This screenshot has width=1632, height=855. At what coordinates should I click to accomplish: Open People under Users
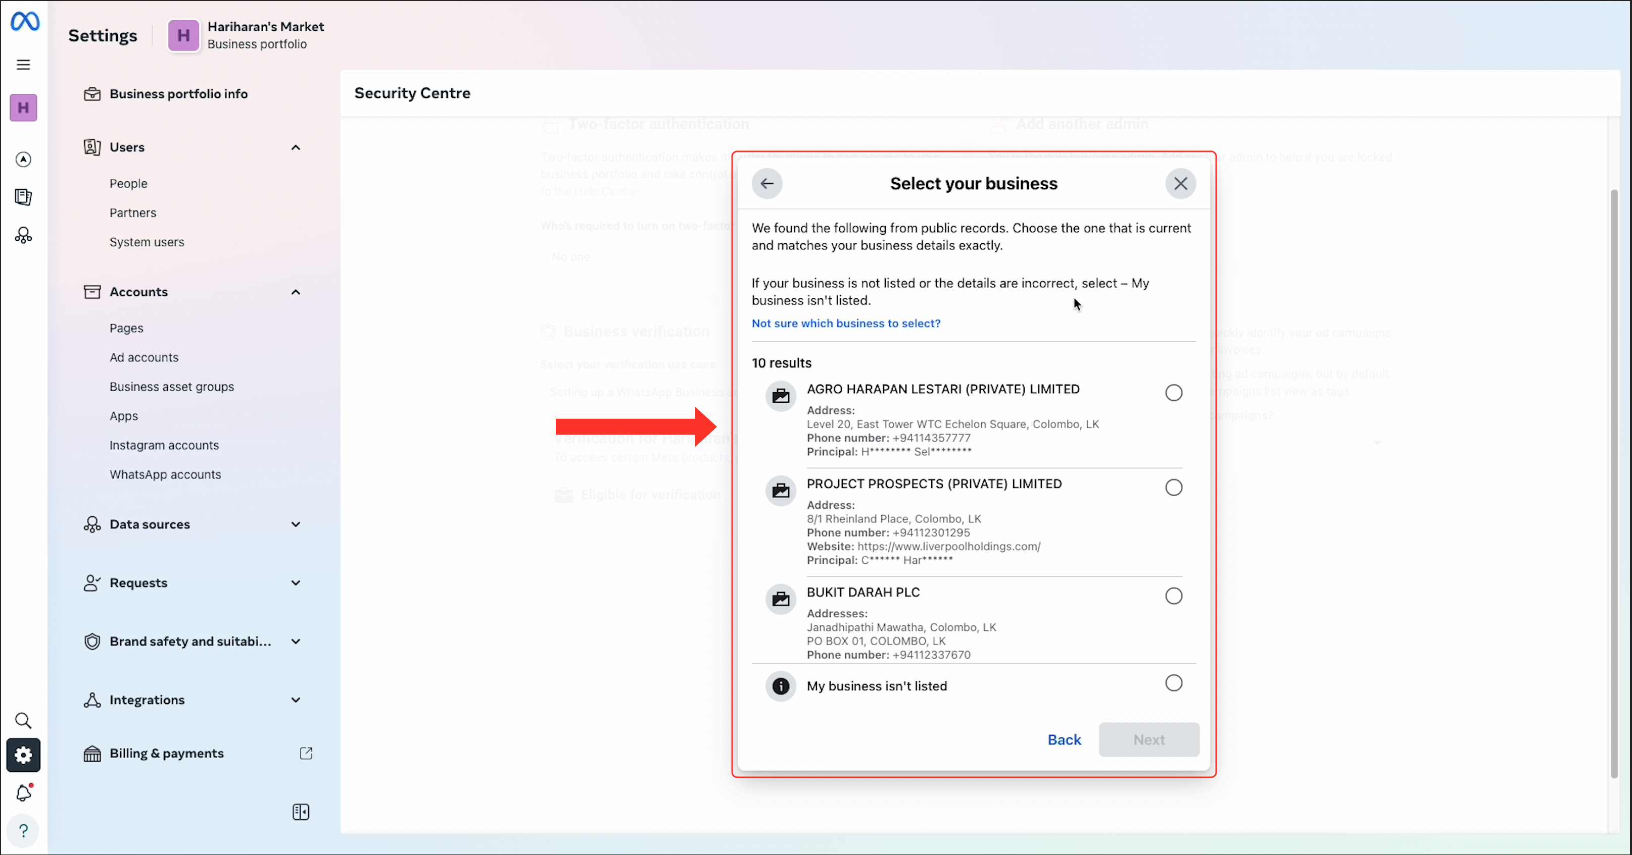pyautogui.click(x=129, y=184)
